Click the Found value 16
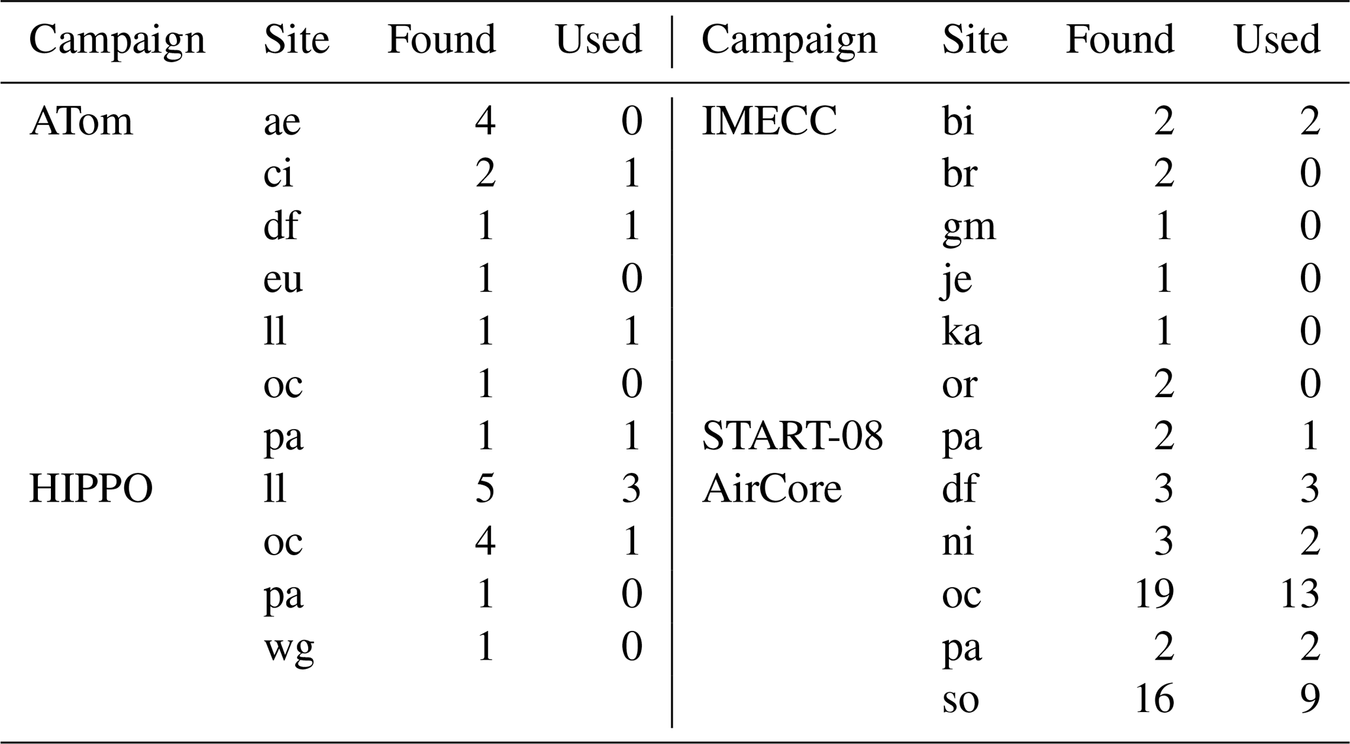 point(1154,699)
